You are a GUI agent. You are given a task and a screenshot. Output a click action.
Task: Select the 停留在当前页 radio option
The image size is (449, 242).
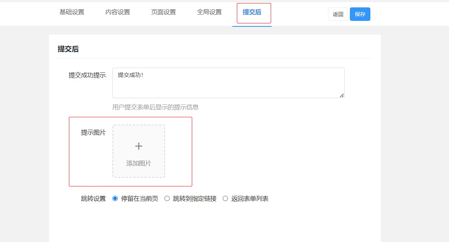coord(115,199)
